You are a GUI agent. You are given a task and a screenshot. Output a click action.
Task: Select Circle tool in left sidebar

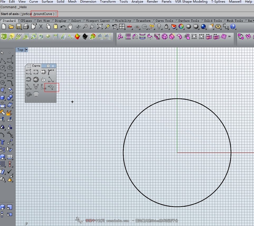(x=3, y=68)
